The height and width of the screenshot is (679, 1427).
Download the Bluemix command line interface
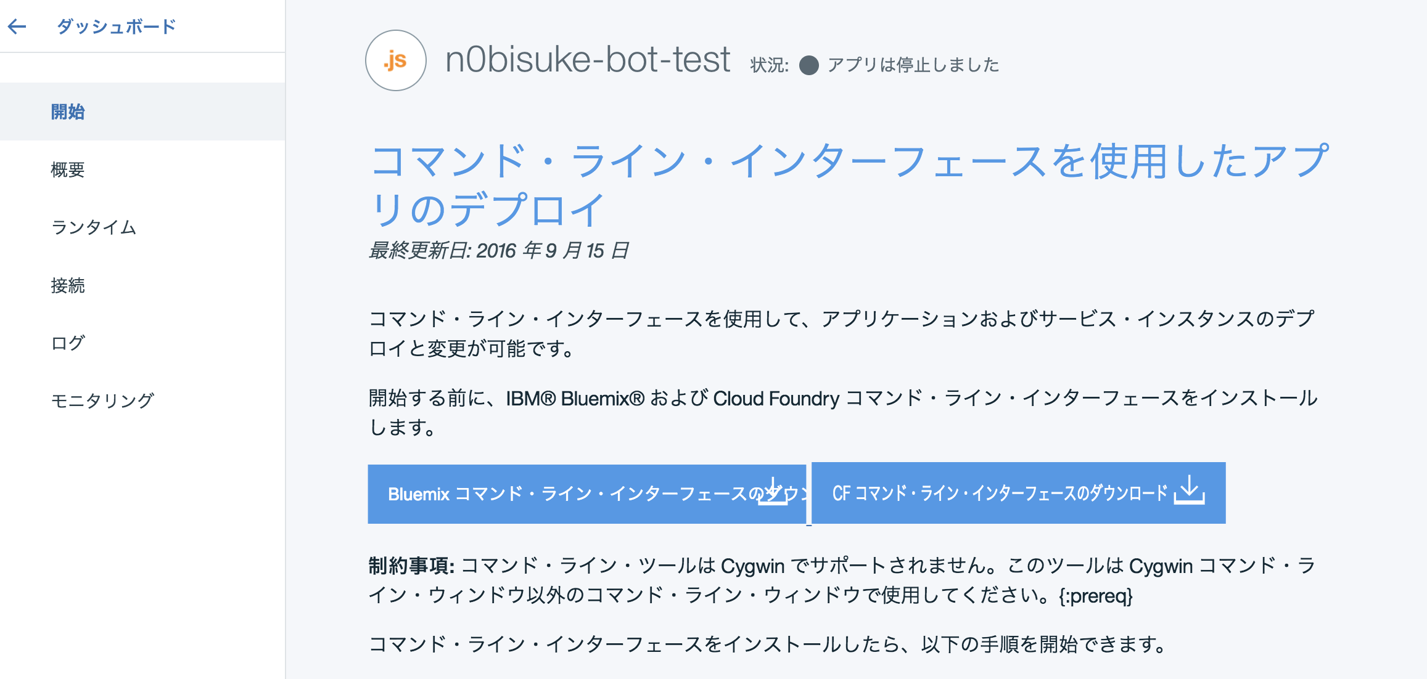pyautogui.click(x=586, y=493)
